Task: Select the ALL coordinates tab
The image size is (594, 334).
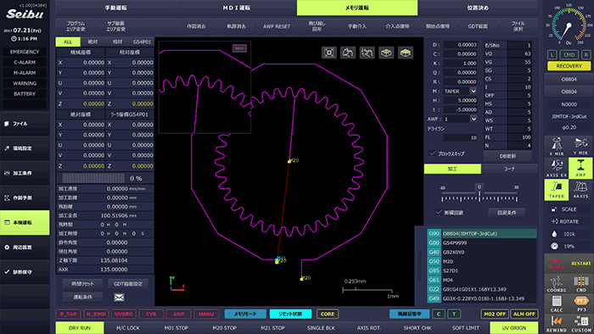Action: pos(68,42)
